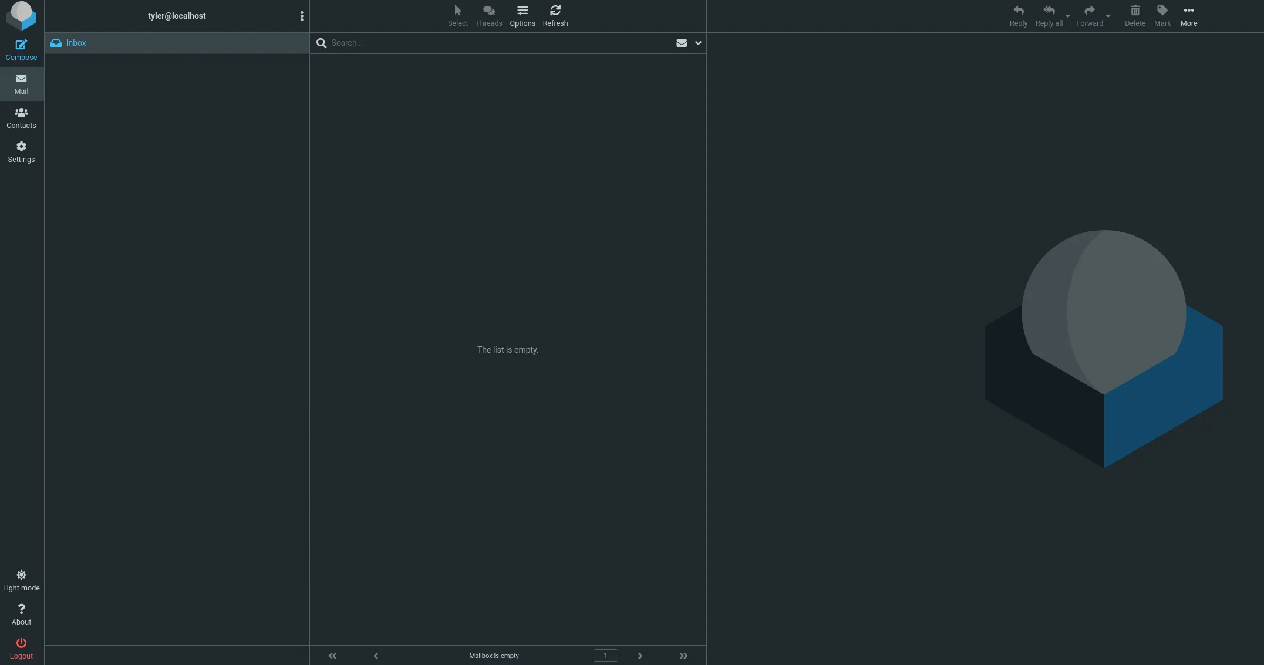The image size is (1264, 665).
Task: Toggle the unread messages envelope filter
Action: [x=681, y=43]
